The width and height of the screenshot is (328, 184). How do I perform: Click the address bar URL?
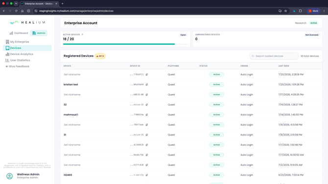point(76,11)
